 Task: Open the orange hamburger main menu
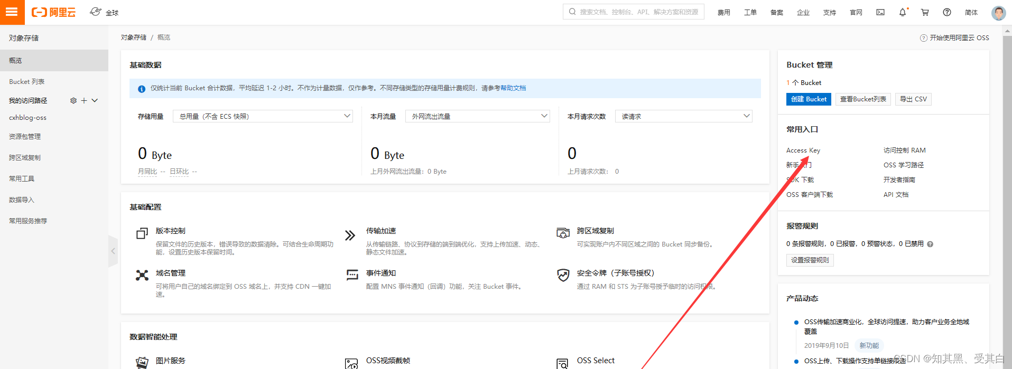pyautogui.click(x=12, y=12)
